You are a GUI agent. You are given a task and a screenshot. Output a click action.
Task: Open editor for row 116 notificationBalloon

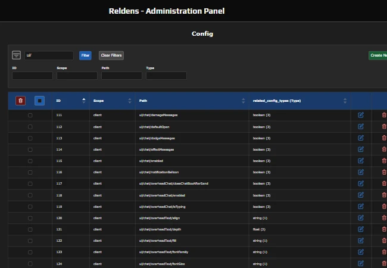[x=361, y=172]
